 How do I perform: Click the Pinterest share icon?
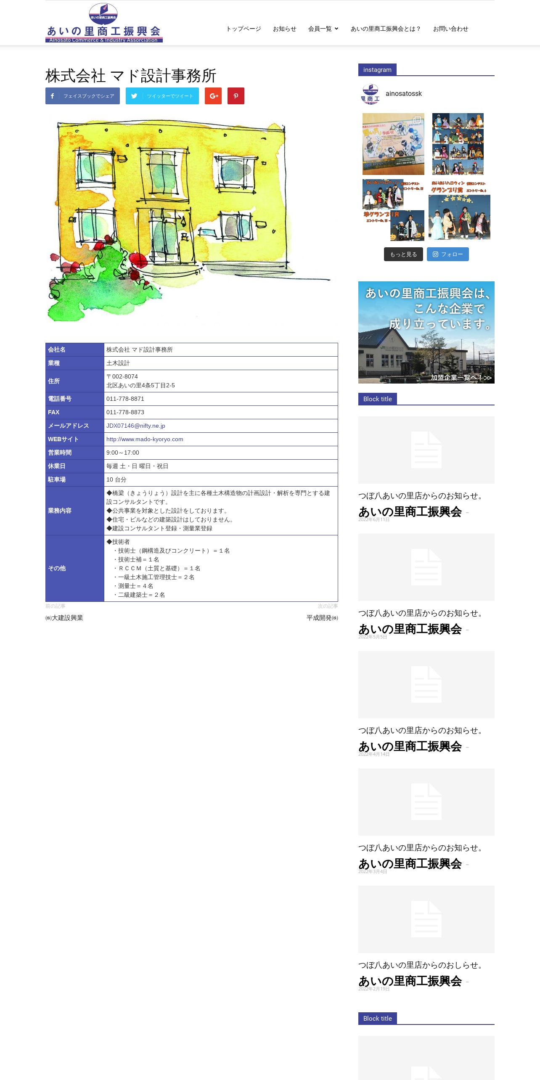(x=236, y=96)
